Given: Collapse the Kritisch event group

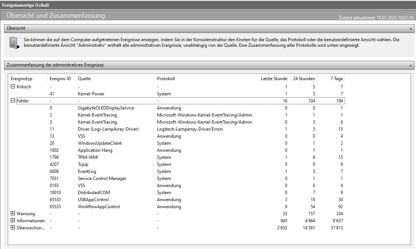Looking at the screenshot, I should (13, 86).
